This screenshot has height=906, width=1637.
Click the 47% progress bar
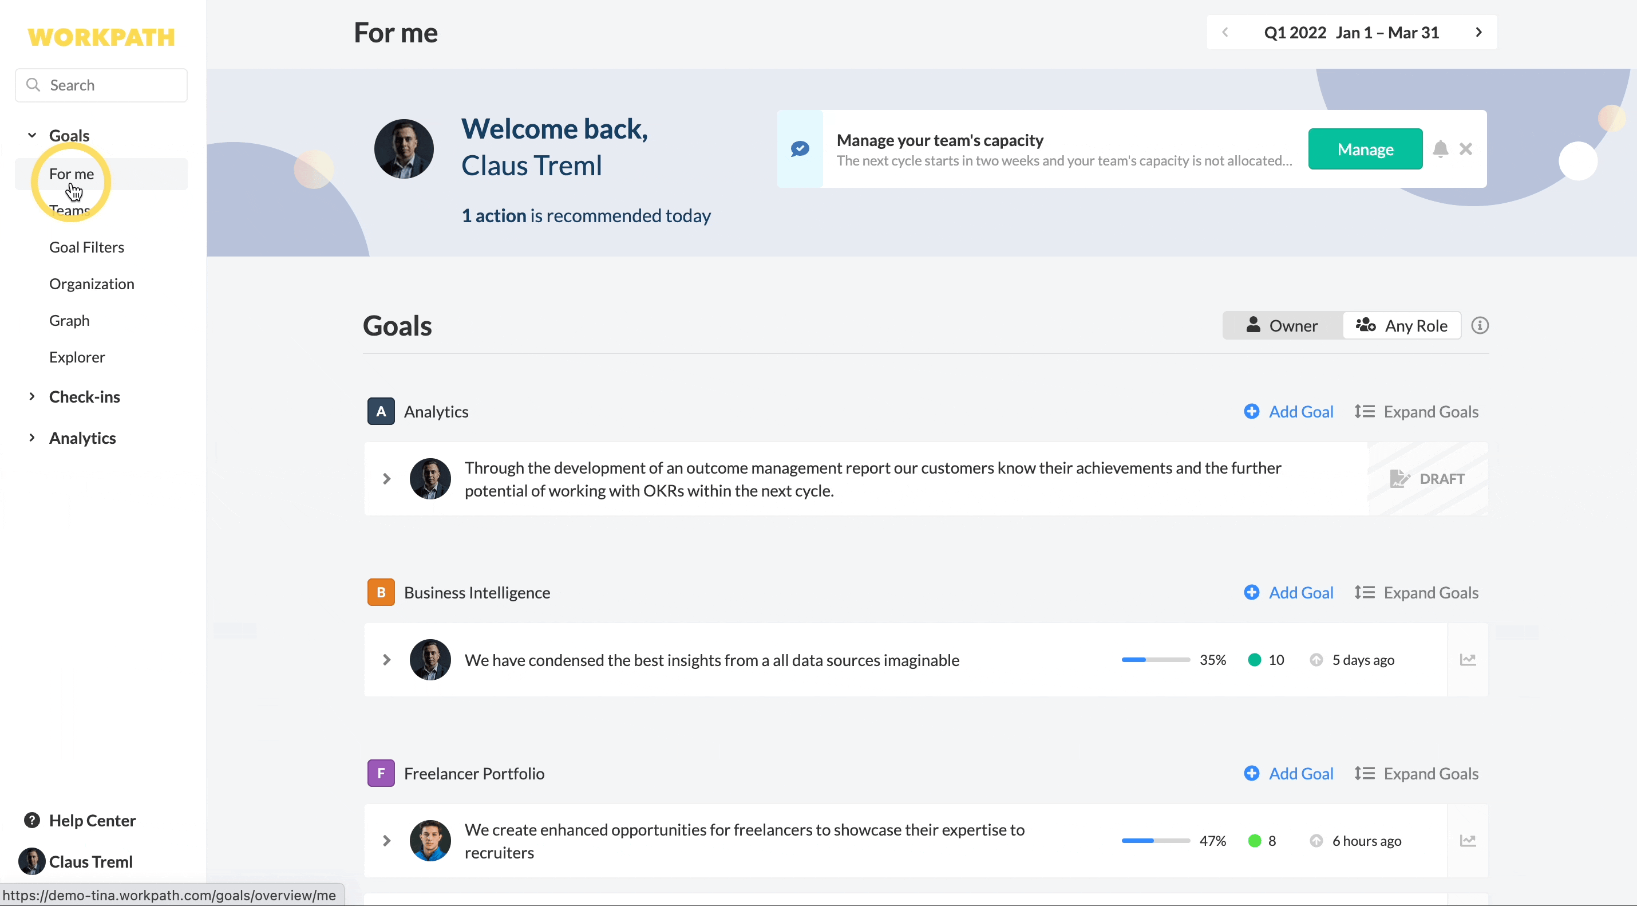tap(1155, 841)
